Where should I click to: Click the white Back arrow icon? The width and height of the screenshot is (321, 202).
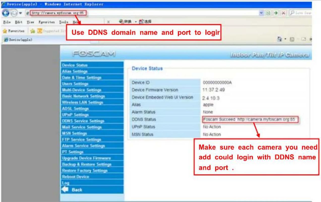pyautogui.click(x=65, y=190)
